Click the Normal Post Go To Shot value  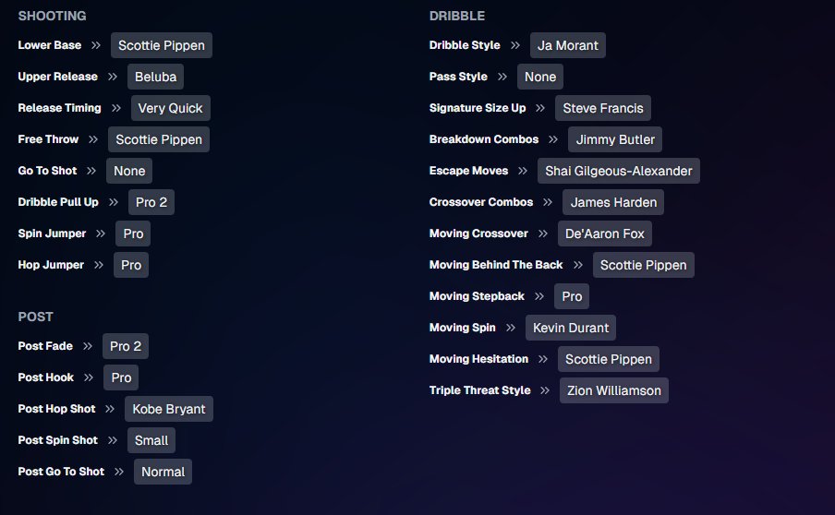(x=163, y=472)
